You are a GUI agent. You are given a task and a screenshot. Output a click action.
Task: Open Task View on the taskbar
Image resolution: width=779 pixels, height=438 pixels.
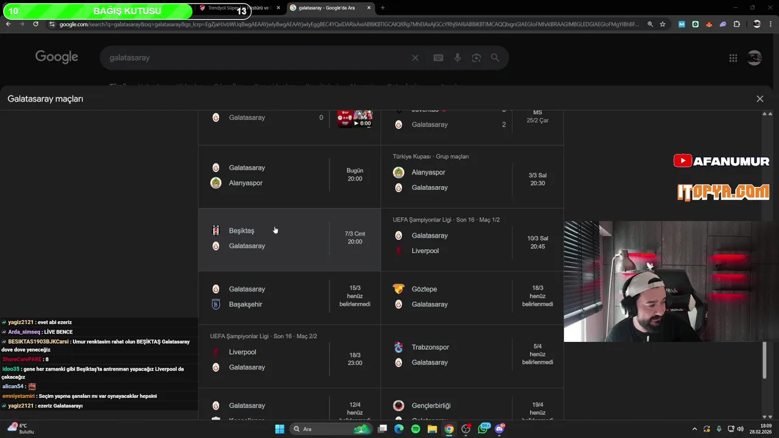pos(382,429)
